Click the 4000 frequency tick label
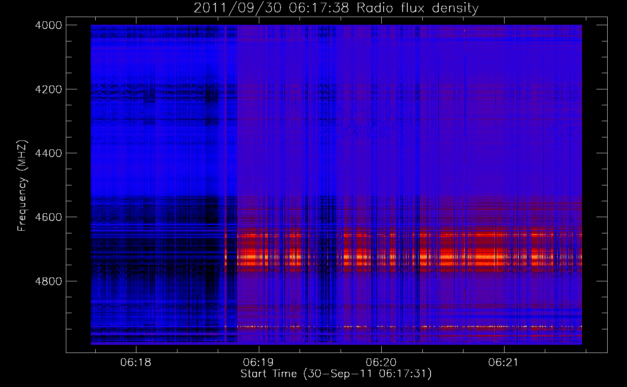The image size is (627, 387). coord(48,25)
